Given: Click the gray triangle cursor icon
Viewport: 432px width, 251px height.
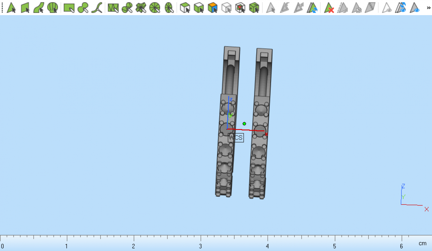Looking at the screenshot, I should 270,8.
